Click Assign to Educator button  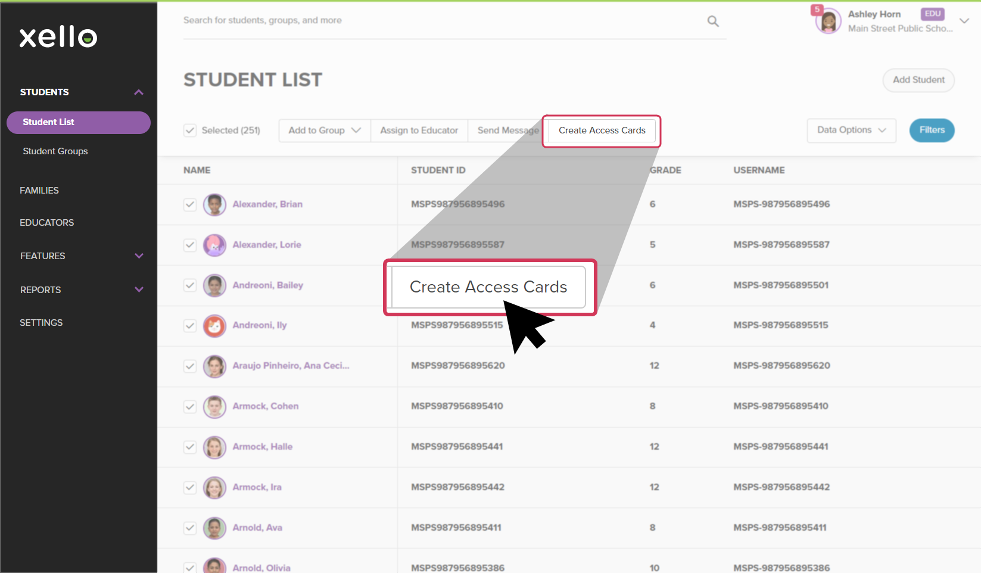[x=419, y=130]
